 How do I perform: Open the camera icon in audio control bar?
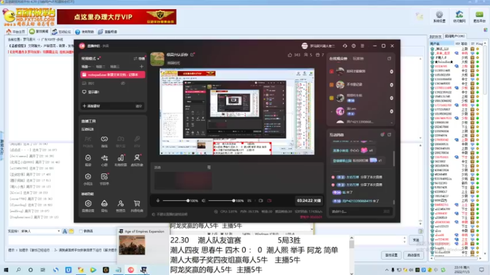261,201
